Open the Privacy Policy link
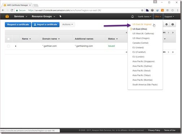182x134 pixels. pyautogui.click(x=154, y=130)
